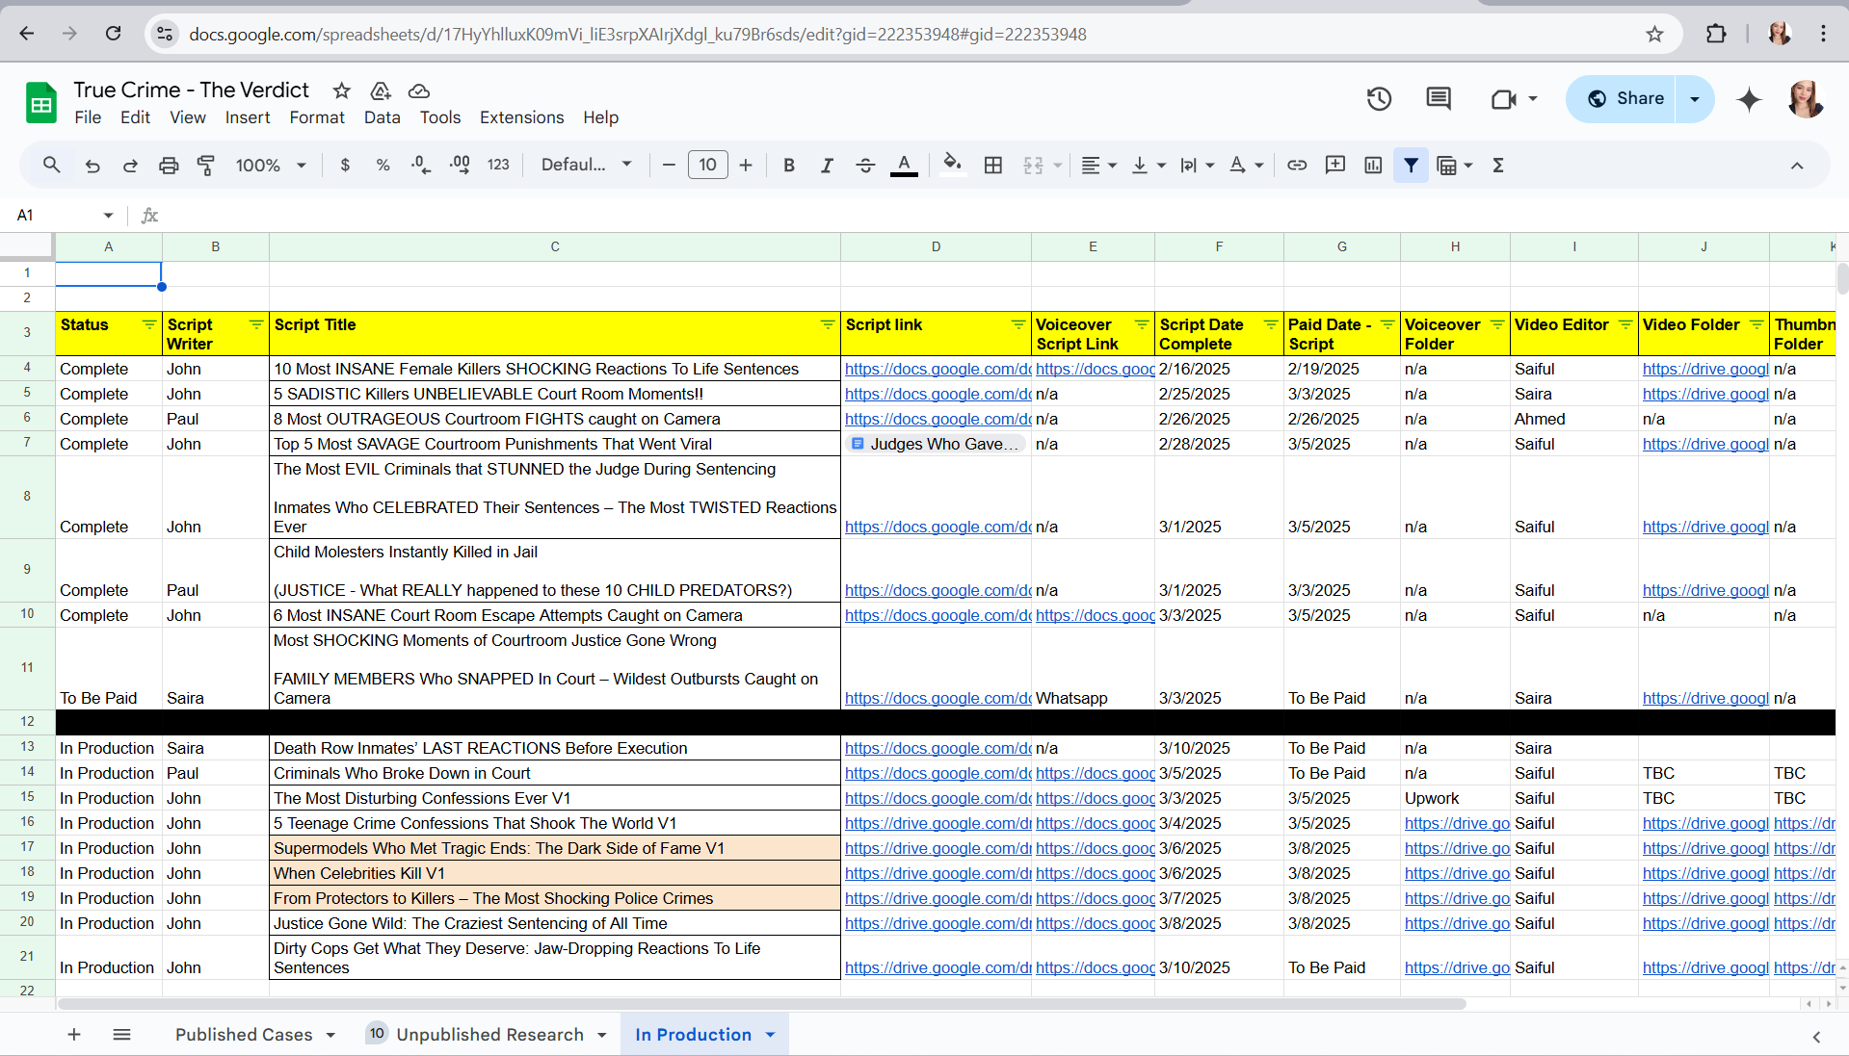
Task: Open the Sheets home logo
Action: pos(41,103)
